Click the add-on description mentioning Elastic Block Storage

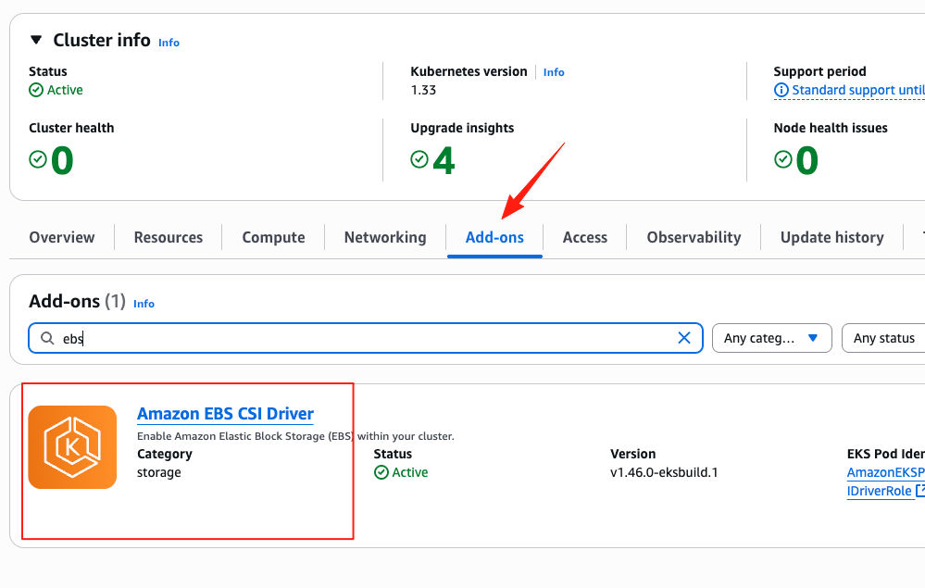(x=295, y=436)
